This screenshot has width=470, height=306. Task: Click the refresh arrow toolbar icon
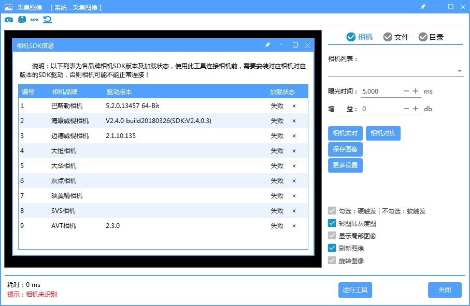47,20
